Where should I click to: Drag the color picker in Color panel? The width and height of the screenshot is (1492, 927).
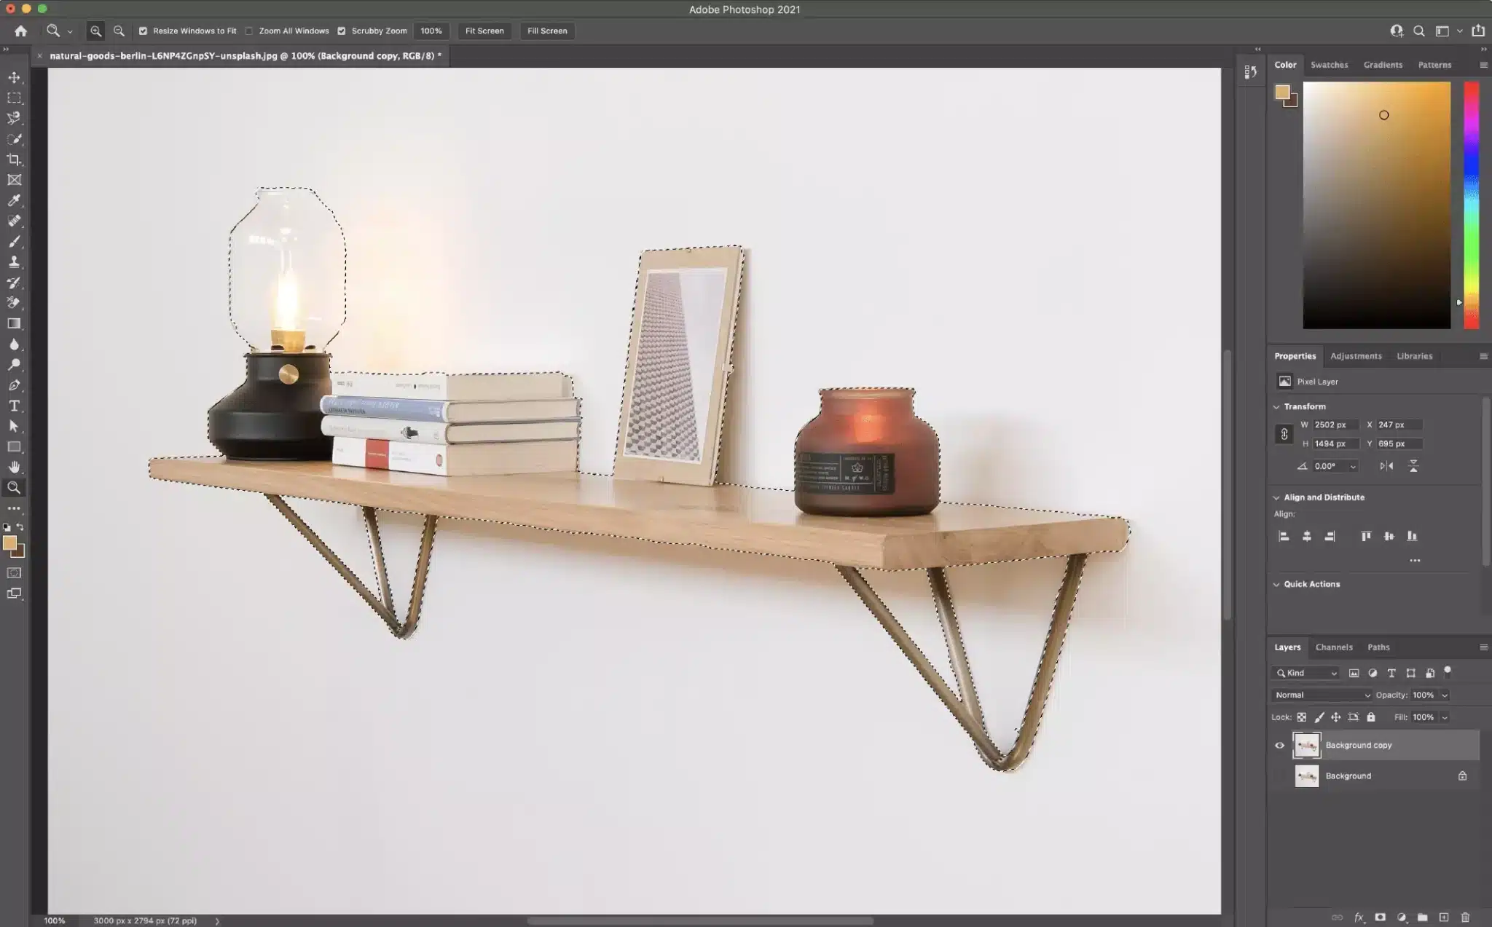pos(1383,114)
